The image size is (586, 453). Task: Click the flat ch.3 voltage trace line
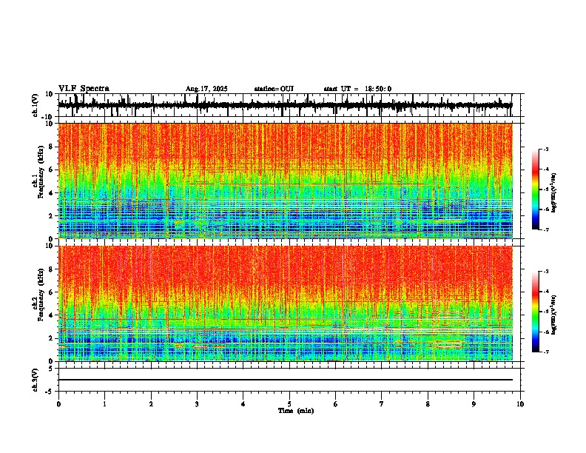click(286, 380)
